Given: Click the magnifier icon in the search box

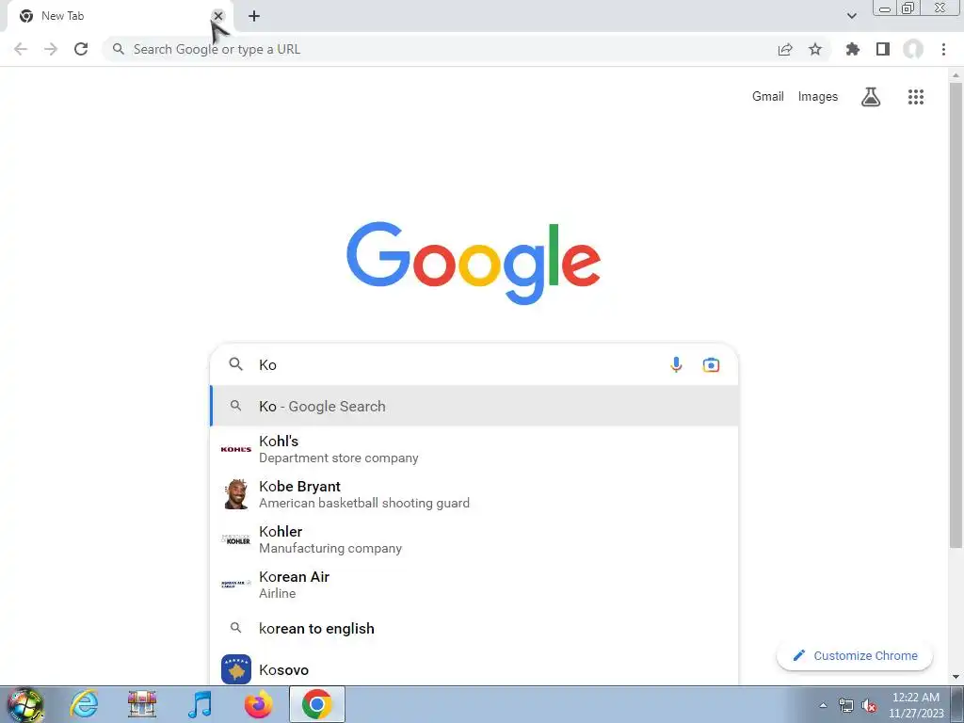Looking at the screenshot, I should tap(236, 364).
